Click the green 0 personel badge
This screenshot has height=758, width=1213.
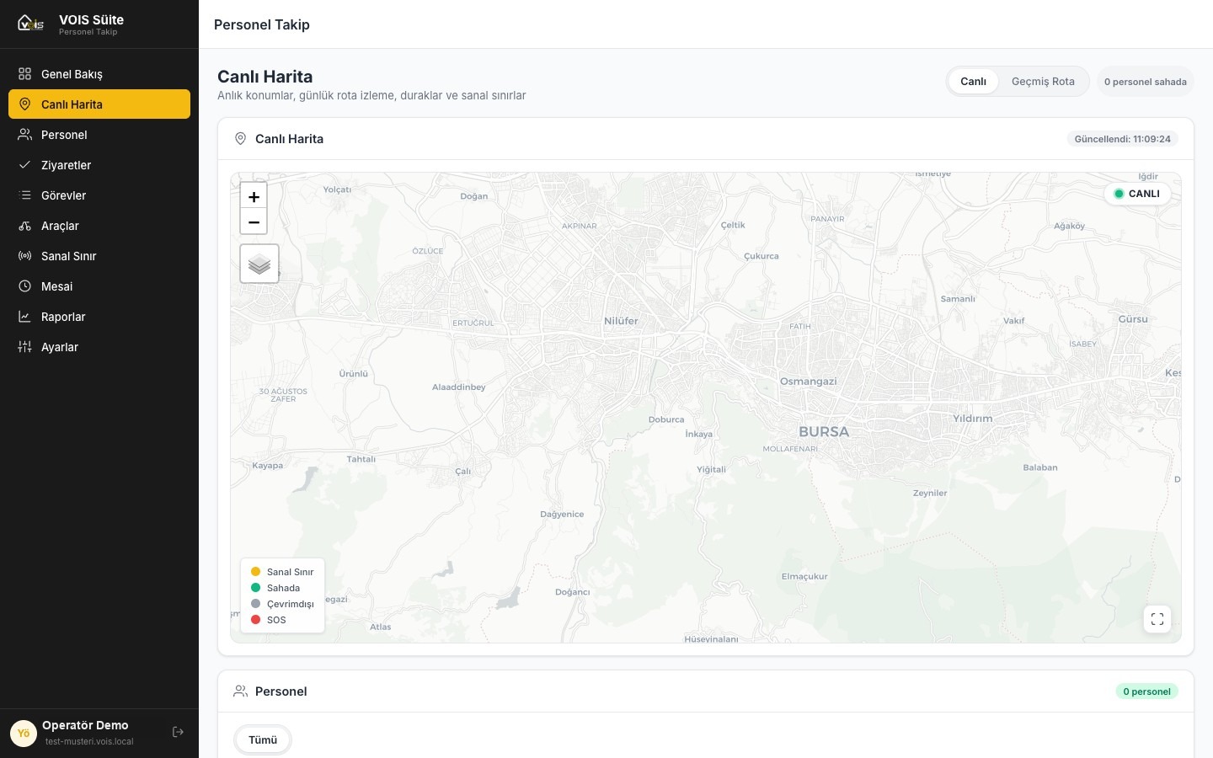(1146, 691)
